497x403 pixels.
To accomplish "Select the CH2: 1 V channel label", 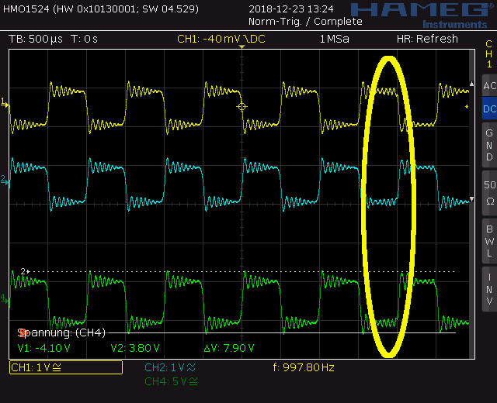I will pyautogui.click(x=170, y=367).
